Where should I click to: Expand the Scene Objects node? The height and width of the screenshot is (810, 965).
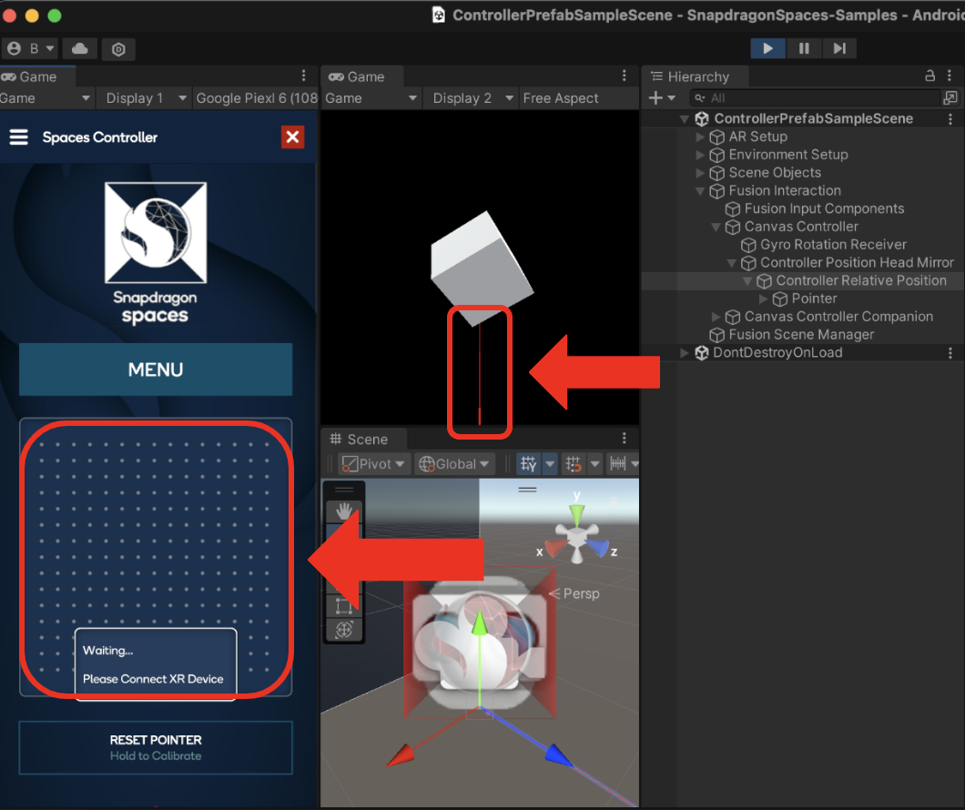pyautogui.click(x=700, y=173)
